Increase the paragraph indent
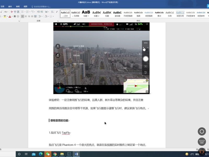This screenshot has width=209, height=157. pos(41,12)
